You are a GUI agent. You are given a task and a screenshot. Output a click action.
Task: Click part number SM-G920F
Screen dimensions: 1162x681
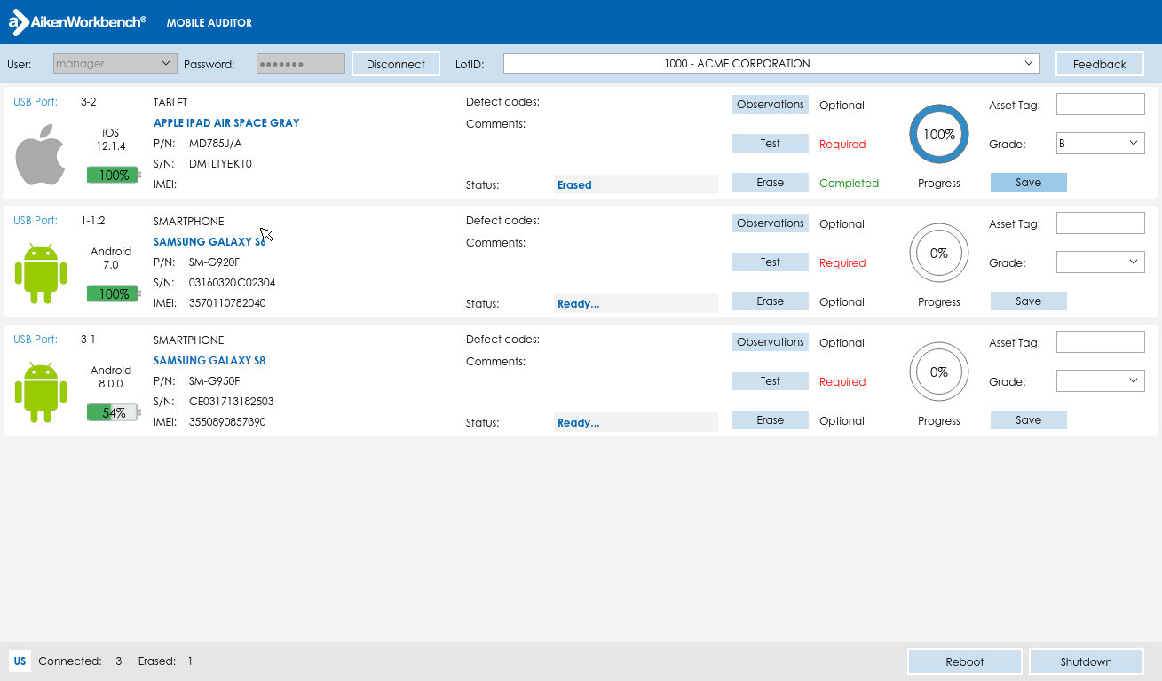point(214,262)
